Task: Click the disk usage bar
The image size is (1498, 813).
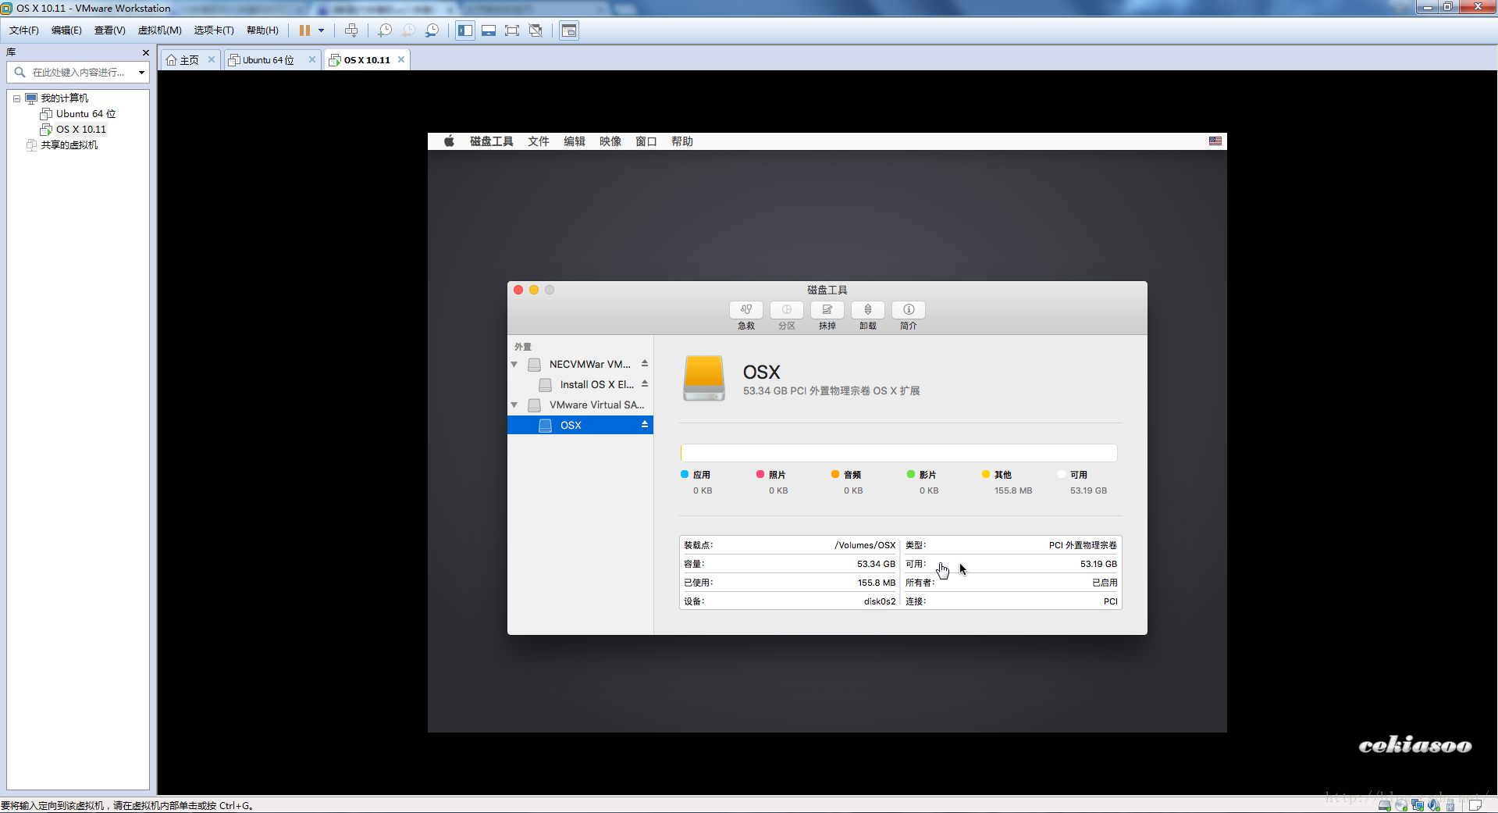Action: tap(898, 453)
